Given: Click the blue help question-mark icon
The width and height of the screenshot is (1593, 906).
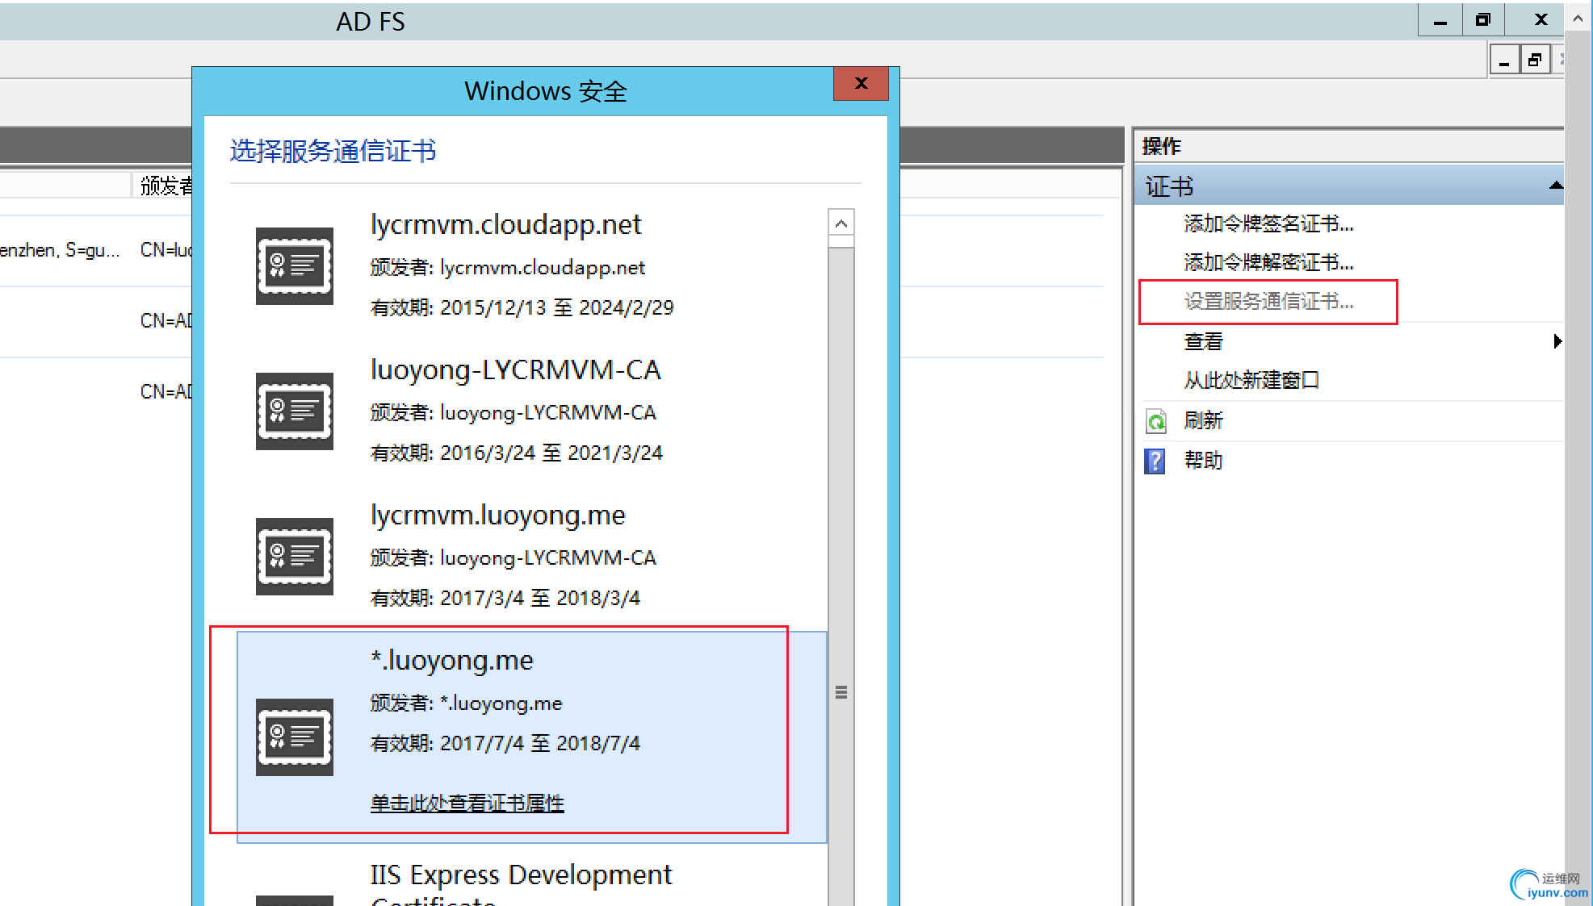Looking at the screenshot, I should pos(1155,461).
